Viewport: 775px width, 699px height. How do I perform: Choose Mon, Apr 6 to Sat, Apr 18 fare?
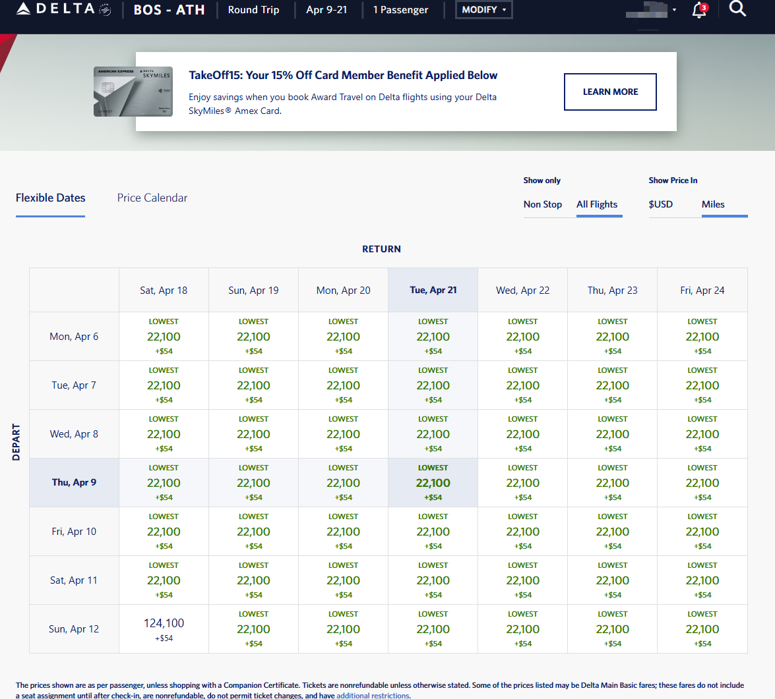pos(164,337)
